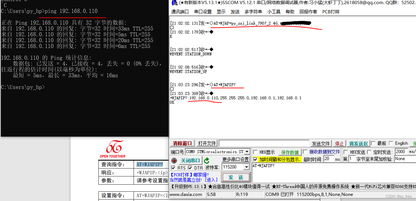Toggle the 接收数据到文件 checkbox
The height and width of the screenshot is (201, 416).
click(x=305, y=152)
